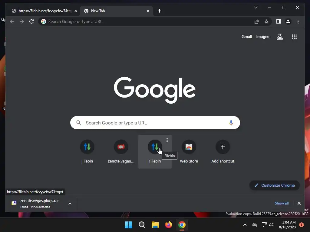Viewport: 310px width, 232px height.
Task: Open the first Filebin shortcut
Action: [87, 152]
